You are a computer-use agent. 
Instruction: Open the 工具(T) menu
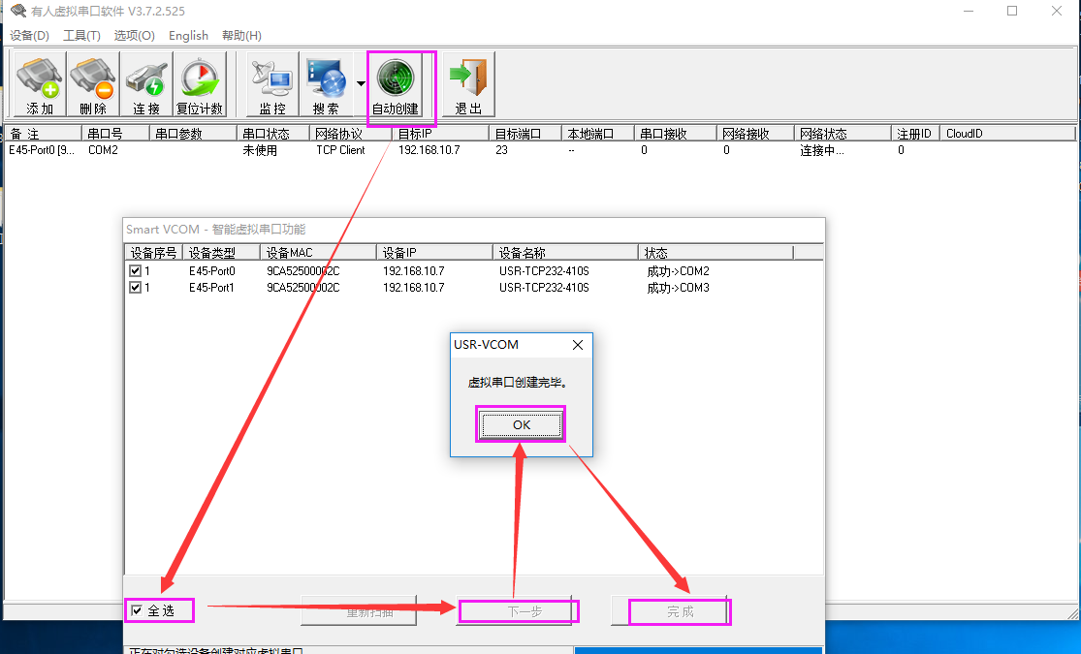[x=81, y=35]
